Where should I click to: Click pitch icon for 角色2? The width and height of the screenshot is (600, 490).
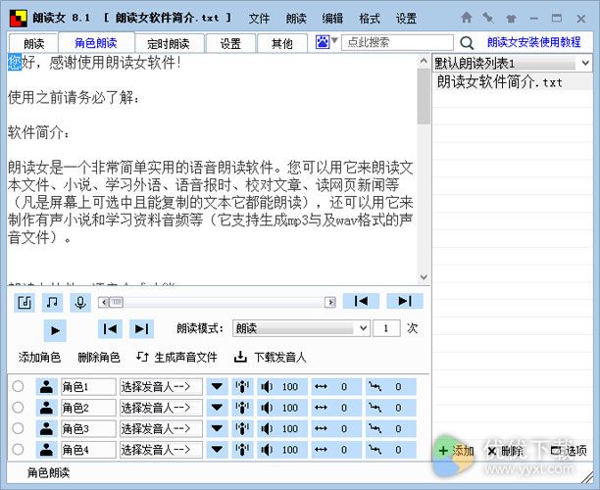[375, 408]
